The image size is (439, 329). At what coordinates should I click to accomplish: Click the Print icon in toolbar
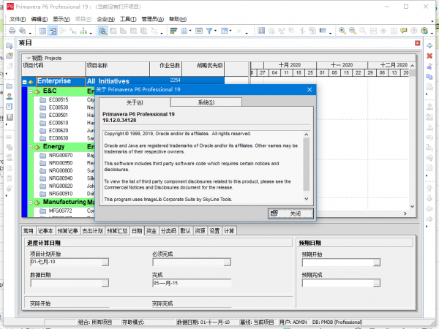12,31
